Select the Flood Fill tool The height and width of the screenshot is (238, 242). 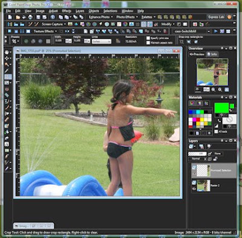pos(7,132)
